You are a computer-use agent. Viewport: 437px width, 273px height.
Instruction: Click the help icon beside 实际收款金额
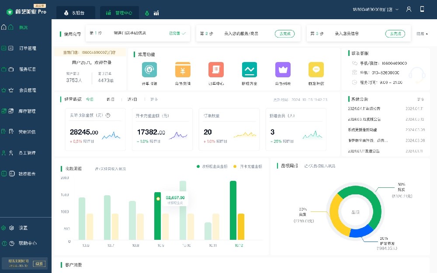108,116
